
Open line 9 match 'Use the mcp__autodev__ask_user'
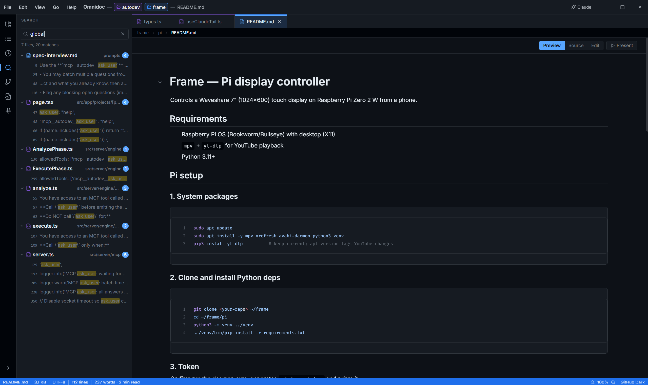pos(74,65)
